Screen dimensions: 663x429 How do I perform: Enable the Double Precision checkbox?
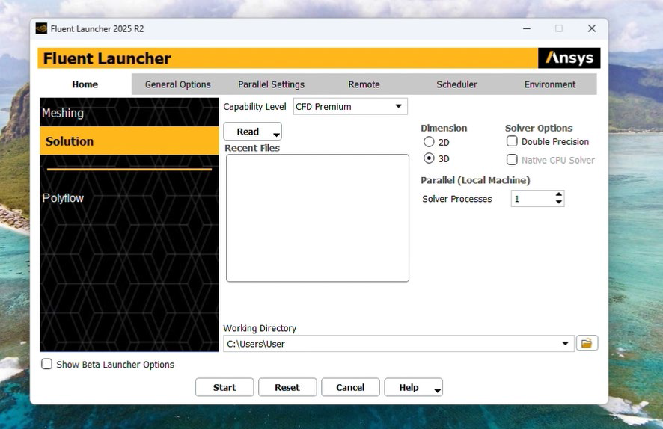513,141
